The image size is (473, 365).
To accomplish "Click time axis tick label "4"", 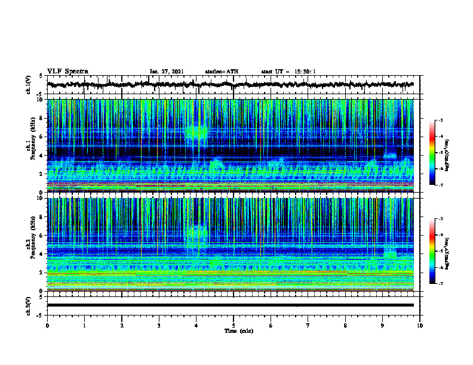I will point(196,326).
